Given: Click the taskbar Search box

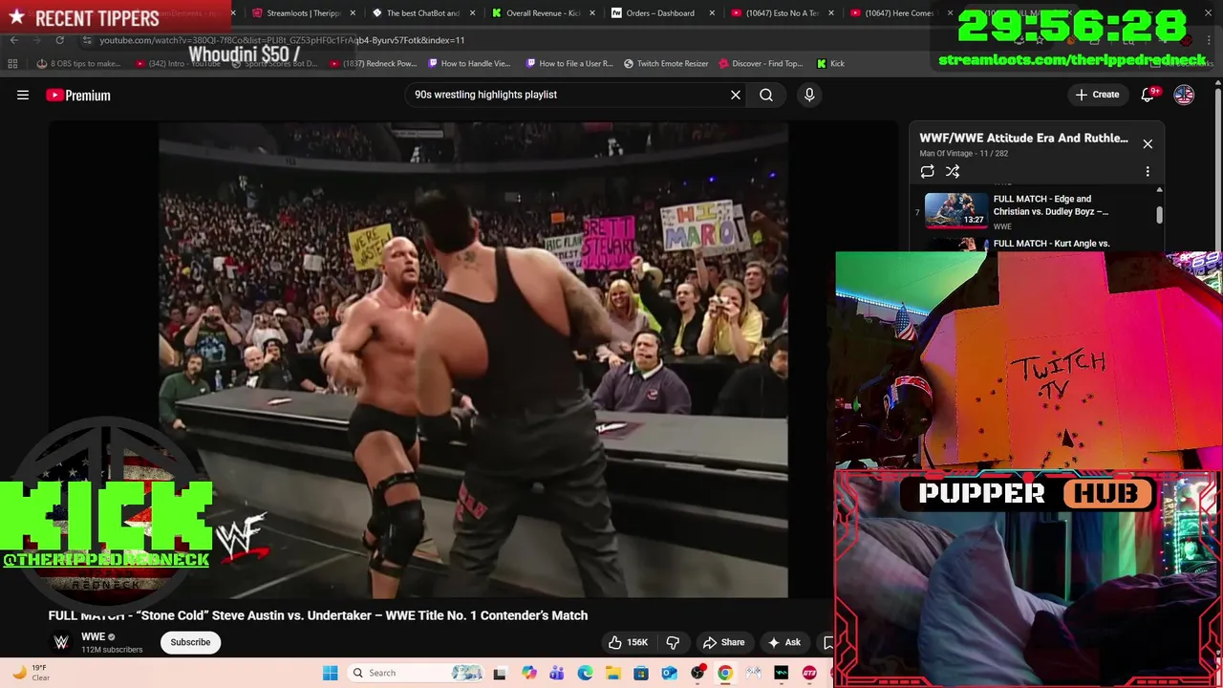Looking at the screenshot, I should pyautogui.click(x=416, y=673).
